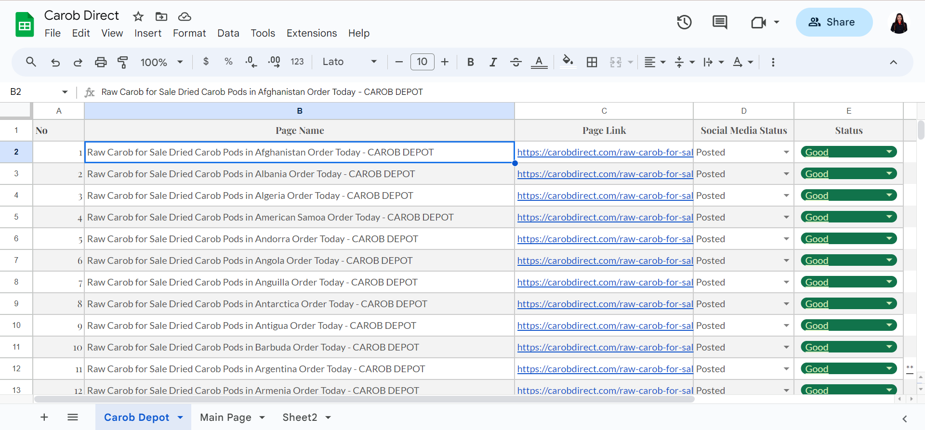This screenshot has height=430, width=925.
Task: Open the comments panel icon
Action: coord(720,22)
